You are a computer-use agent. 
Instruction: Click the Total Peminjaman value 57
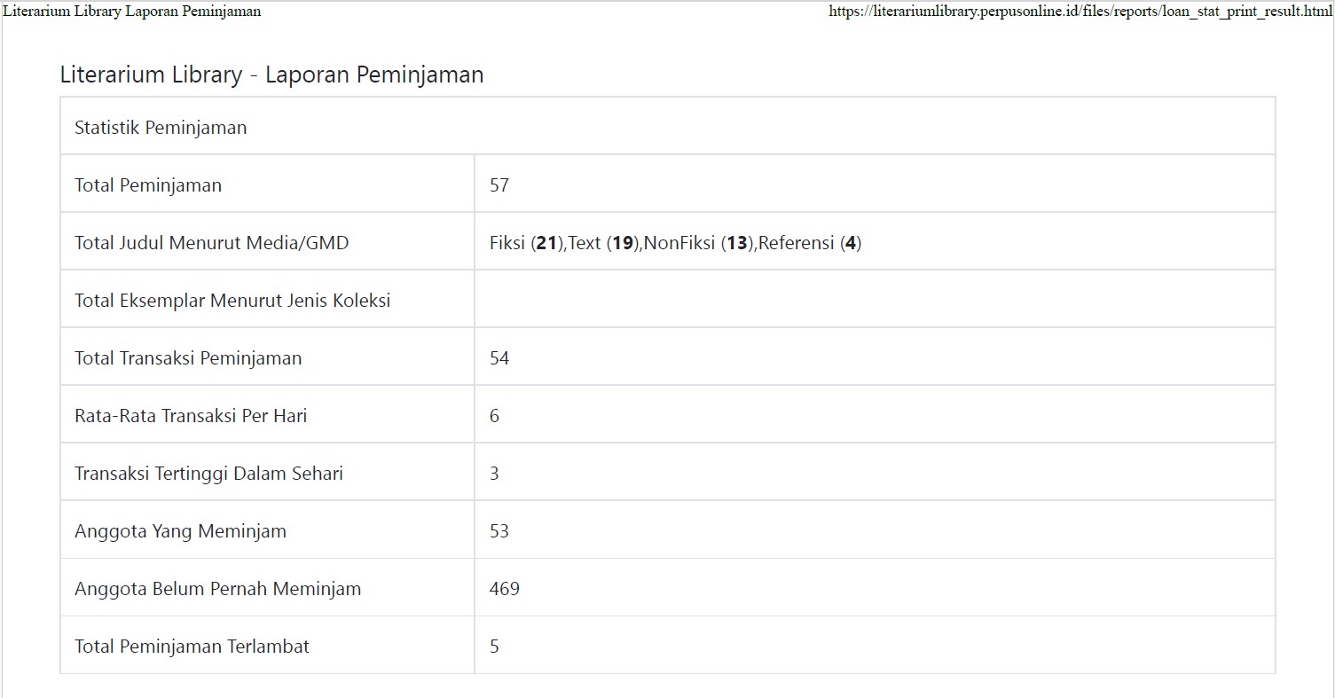499,185
